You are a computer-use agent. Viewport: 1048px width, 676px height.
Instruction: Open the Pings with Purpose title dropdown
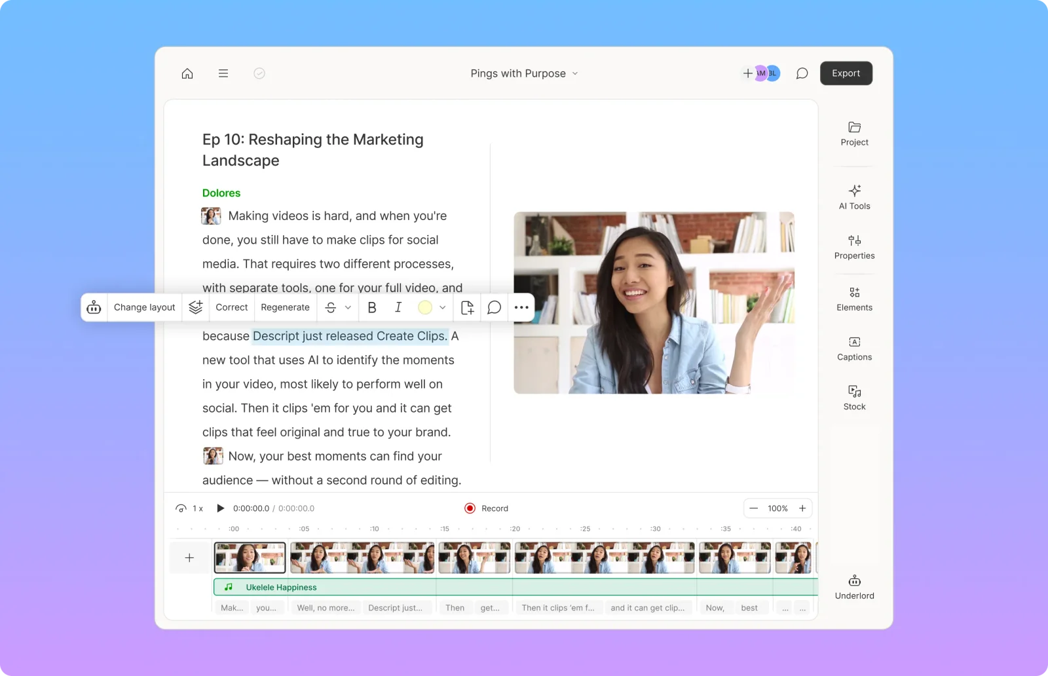pyautogui.click(x=523, y=73)
